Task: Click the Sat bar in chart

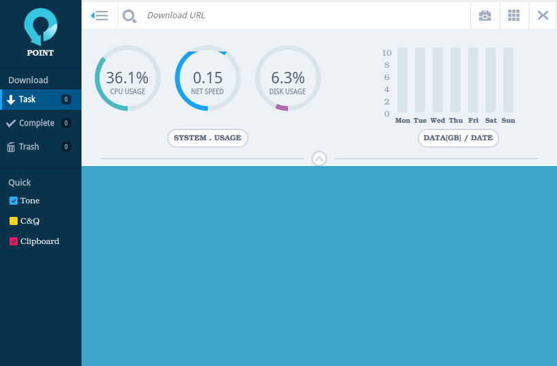Action: [x=490, y=80]
